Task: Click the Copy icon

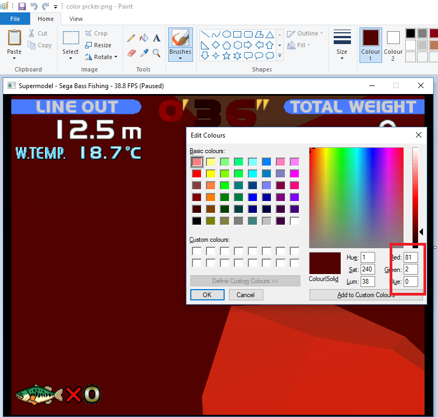Action: 31,45
